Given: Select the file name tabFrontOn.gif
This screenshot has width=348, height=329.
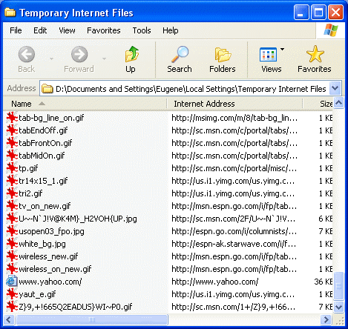Looking at the screenshot, I should (x=45, y=143).
